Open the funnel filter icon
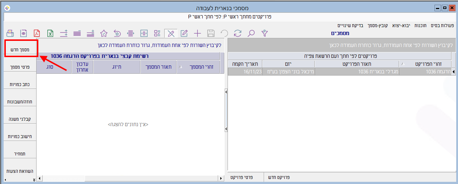 pyautogui.click(x=265, y=33)
